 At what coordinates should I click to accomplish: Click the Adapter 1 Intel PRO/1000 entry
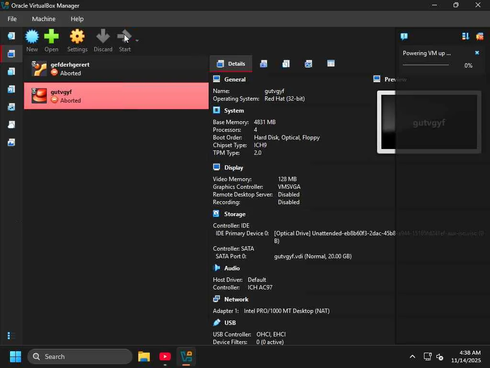[x=287, y=311]
